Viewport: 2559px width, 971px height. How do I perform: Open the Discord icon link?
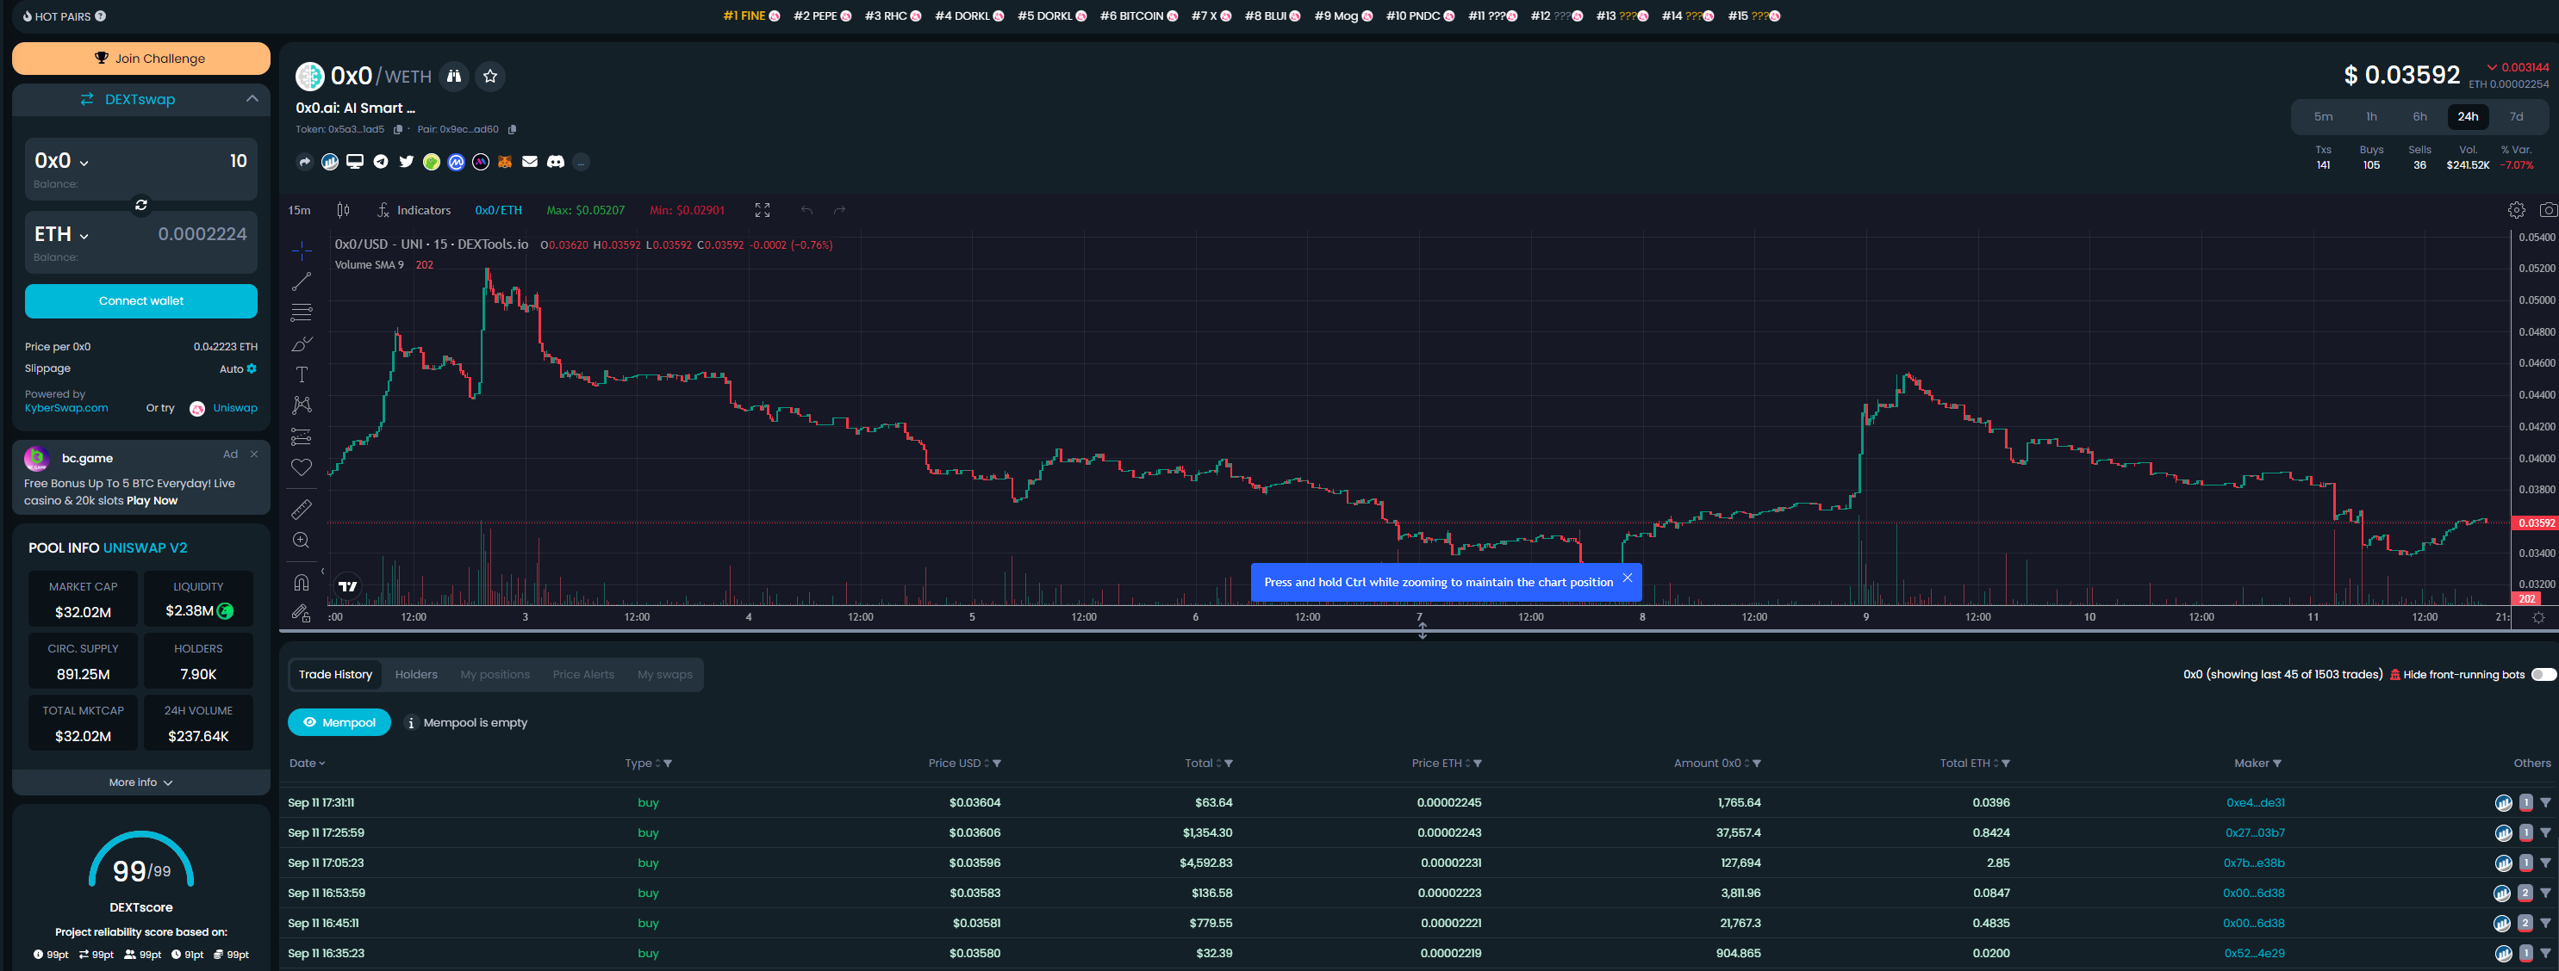pyautogui.click(x=555, y=162)
